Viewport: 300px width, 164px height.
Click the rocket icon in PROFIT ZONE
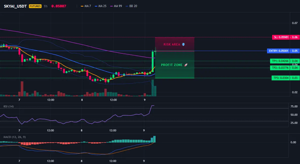pos(186,65)
